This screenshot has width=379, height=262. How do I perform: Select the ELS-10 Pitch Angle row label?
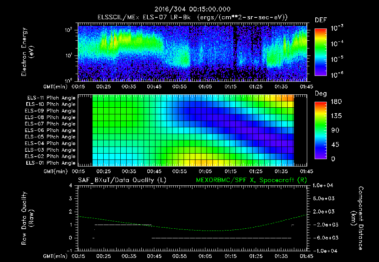click(51, 104)
